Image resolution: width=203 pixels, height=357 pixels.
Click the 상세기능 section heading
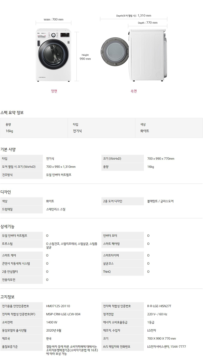click(8, 226)
